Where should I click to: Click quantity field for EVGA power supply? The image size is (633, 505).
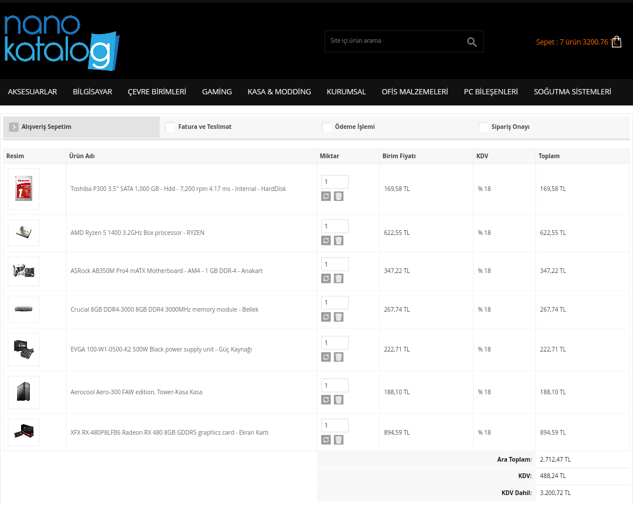[x=335, y=343]
